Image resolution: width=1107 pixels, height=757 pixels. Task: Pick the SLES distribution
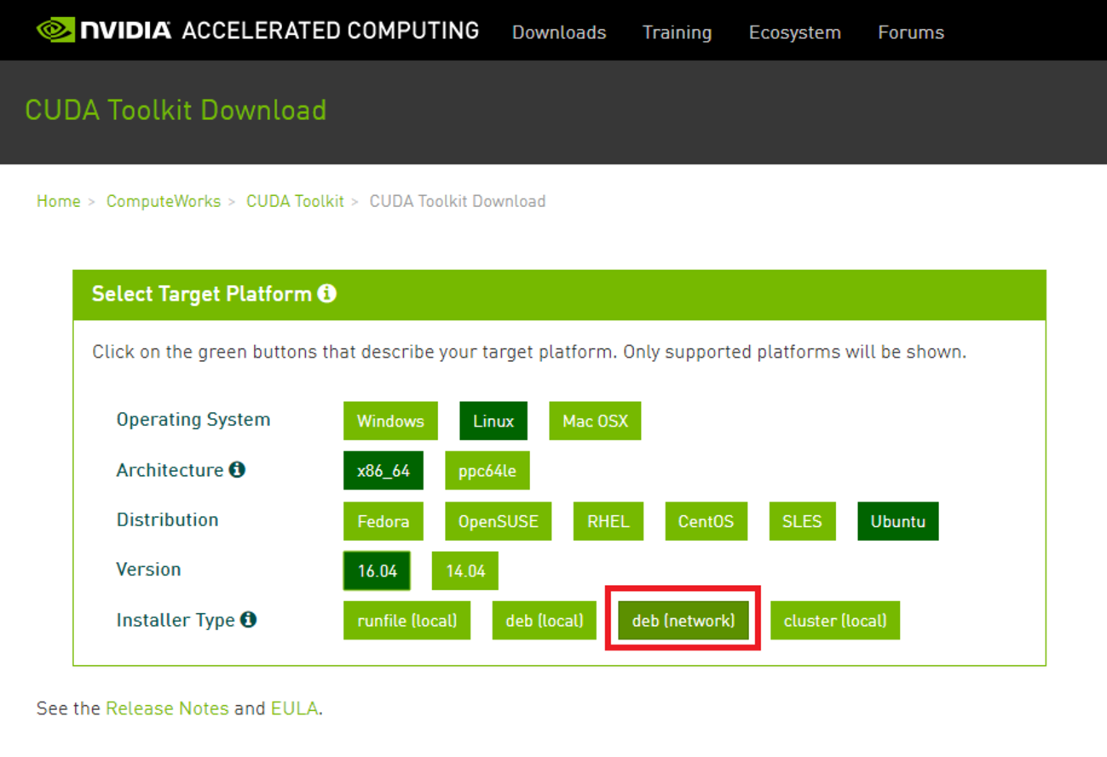point(802,521)
